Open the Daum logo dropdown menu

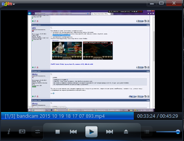(8, 4)
